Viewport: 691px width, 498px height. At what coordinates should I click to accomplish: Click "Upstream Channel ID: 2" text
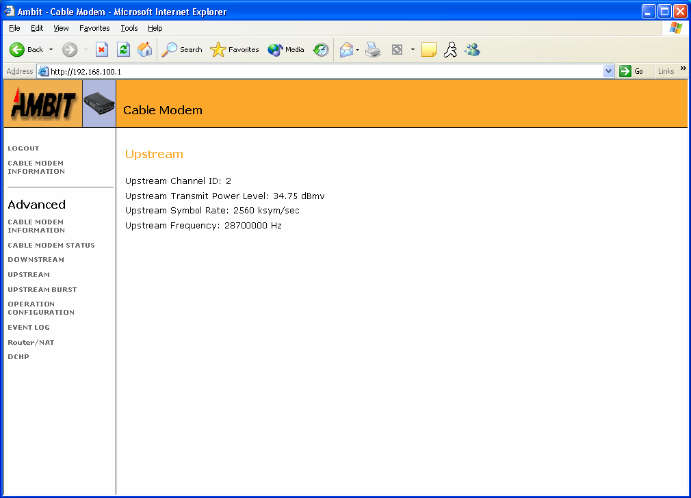178,181
